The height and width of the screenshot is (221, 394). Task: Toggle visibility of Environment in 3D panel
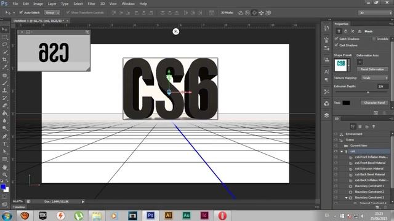click(x=336, y=134)
